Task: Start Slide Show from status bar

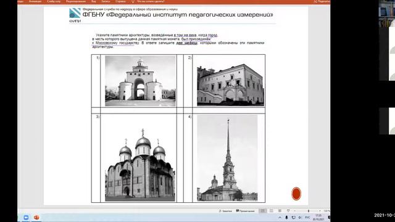Action: pyautogui.click(x=288, y=211)
